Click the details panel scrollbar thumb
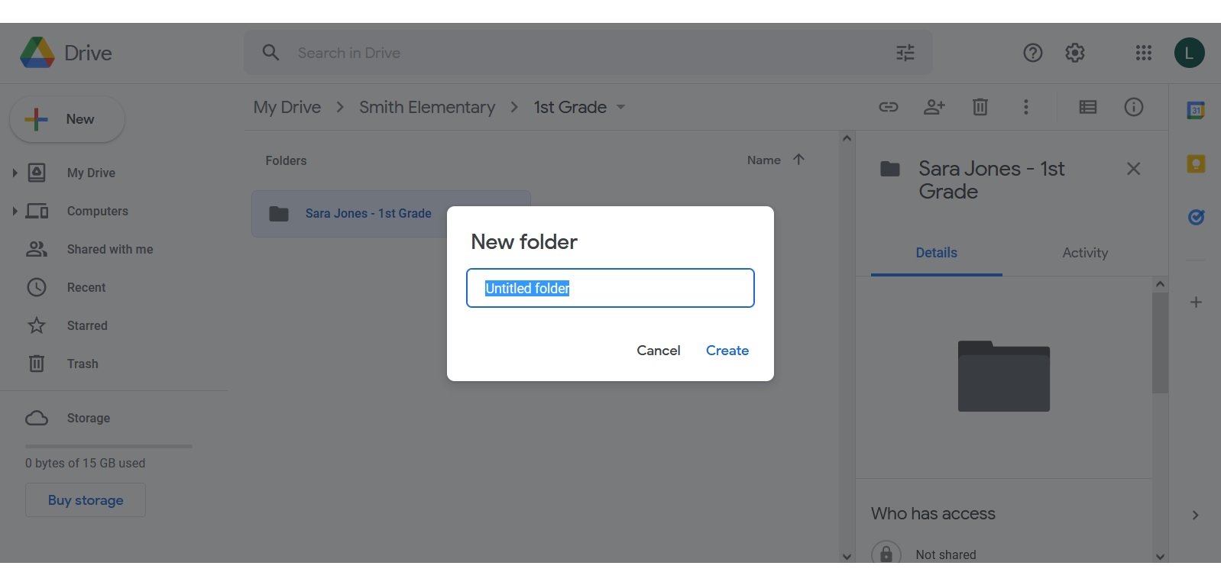Viewport: 1221px width, 582px height. (x=1160, y=342)
